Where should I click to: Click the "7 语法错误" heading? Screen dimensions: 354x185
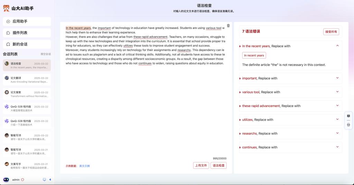coord(251,31)
